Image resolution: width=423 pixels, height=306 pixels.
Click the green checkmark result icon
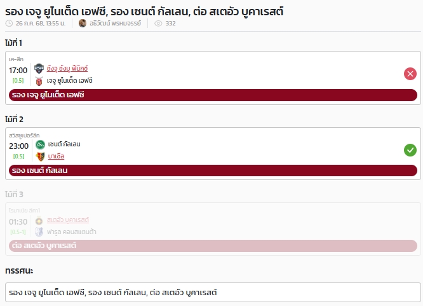pyautogui.click(x=410, y=150)
